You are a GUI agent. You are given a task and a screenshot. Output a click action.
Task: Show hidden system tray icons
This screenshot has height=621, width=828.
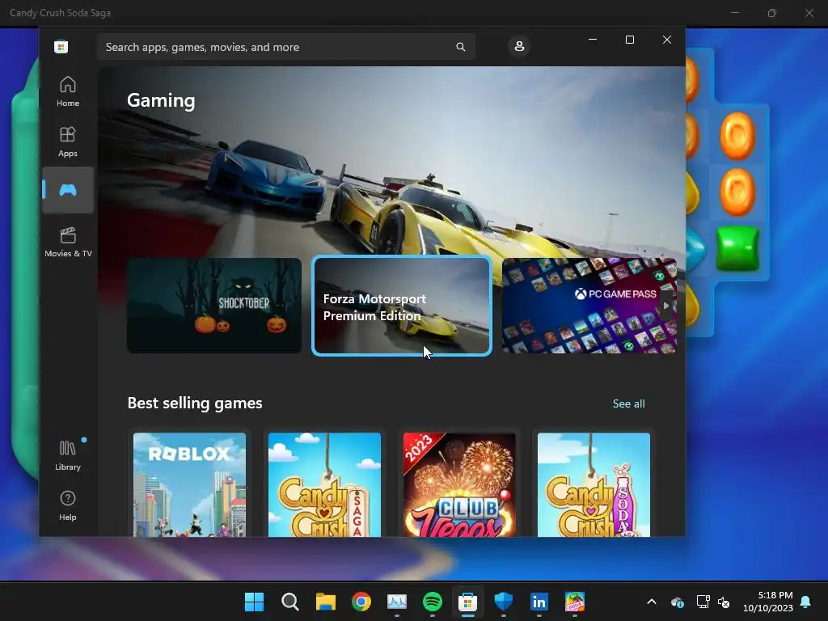click(x=652, y=602)
